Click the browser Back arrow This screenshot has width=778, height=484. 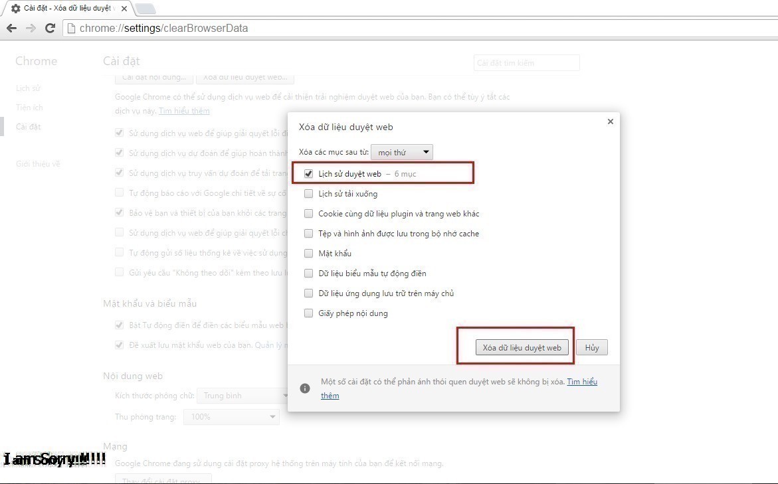[x=11, y=28]
